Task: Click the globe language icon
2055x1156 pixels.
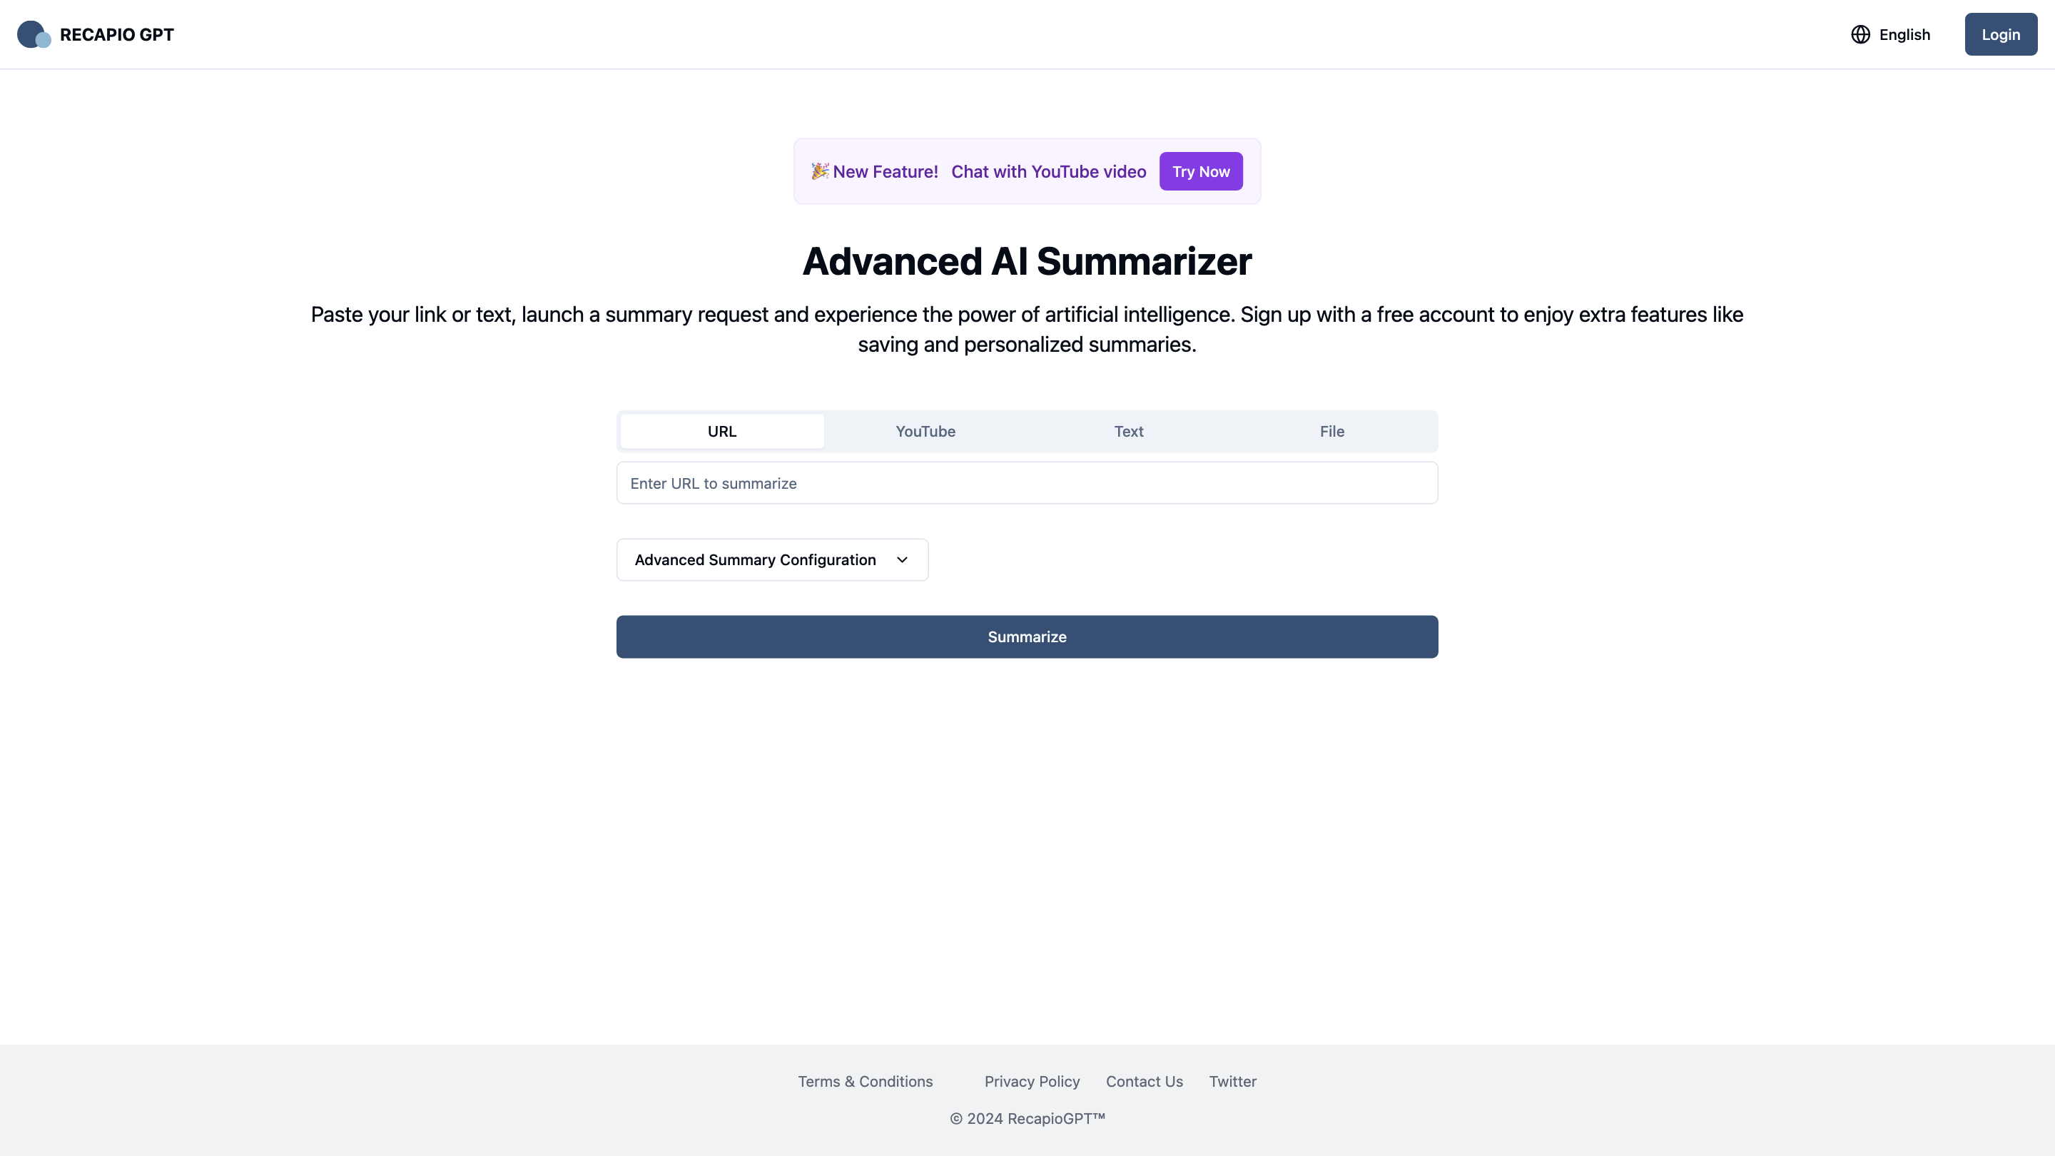Action: coord(1860,34)
